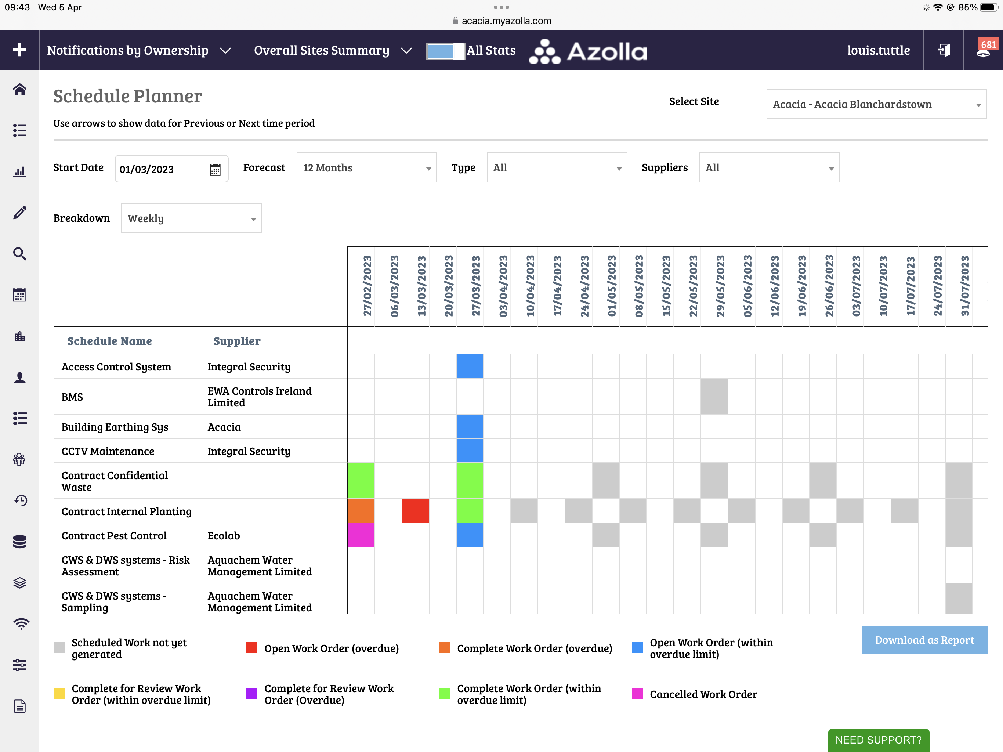Select the calendar icon in the sidebar

[x=19, y=295]
